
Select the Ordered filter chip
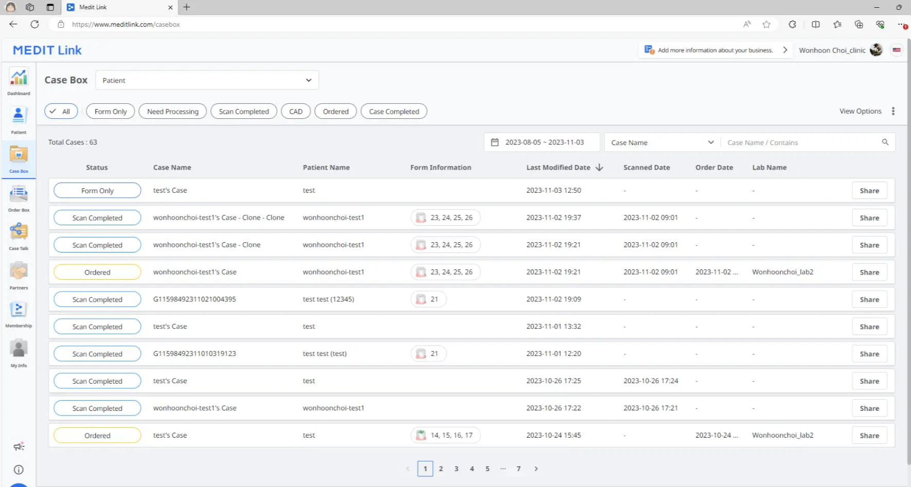(x=336, y=111)
